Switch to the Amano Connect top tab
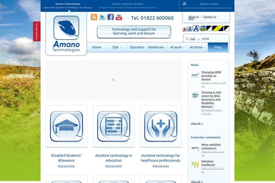The height and width of the screenshot is (183, 275). [x=207, y=5]
